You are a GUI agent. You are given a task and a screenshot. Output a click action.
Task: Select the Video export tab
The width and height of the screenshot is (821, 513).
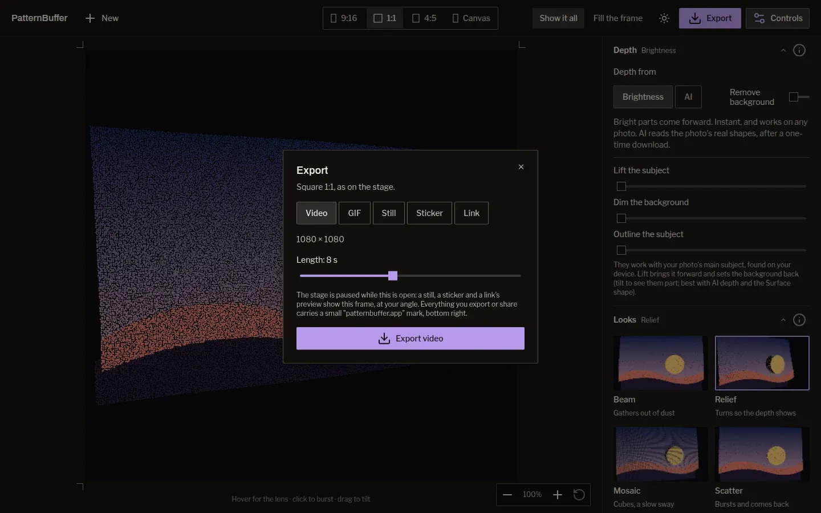point(316,213)
